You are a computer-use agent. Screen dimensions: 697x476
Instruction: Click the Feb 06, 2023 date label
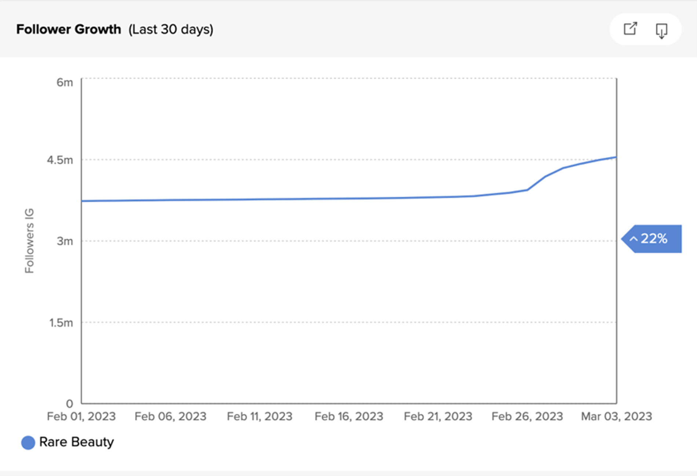pyautogui.click(x=170, y=417)
